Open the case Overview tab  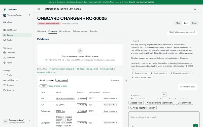pyautogui.click(x=42, y=31)
